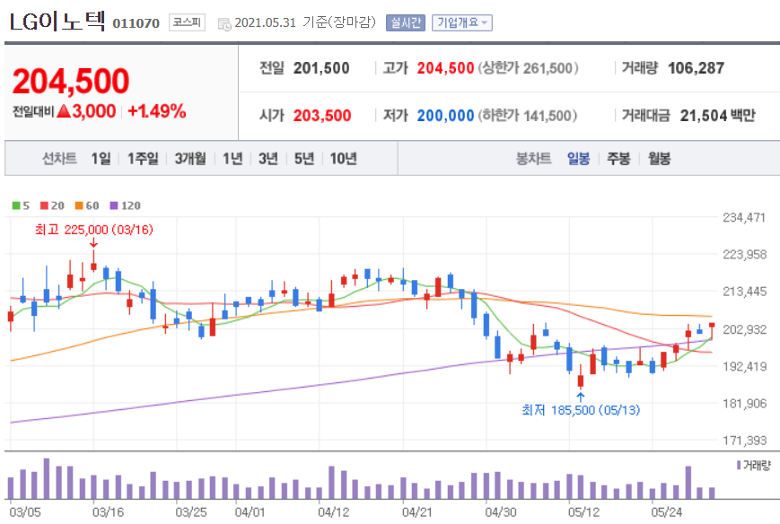Click the 시가 203,500 value

pyautogui.click(x=322, y=116)
